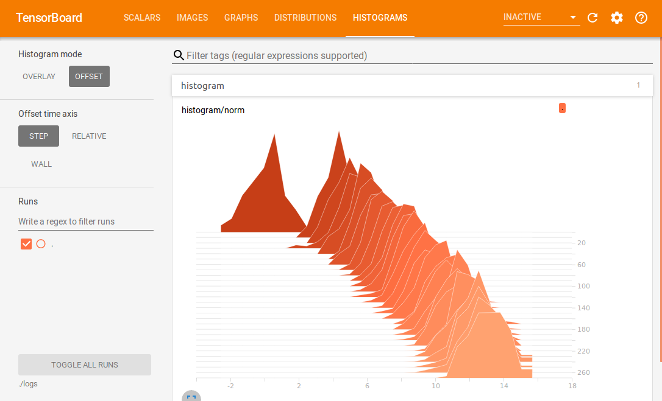This screenshot has width=662, height=401.
Task: Click the ./logs directory label
Action: (28, 384)
